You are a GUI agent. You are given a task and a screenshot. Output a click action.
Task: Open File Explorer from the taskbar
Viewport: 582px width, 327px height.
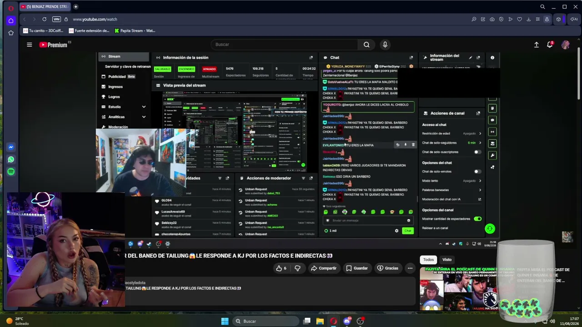point(320,322)
